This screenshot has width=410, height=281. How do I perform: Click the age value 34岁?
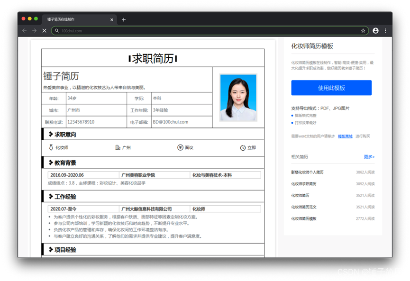(72, 98)
